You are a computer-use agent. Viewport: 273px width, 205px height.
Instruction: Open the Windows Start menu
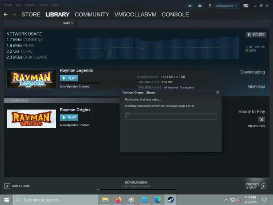coord(6,200)
